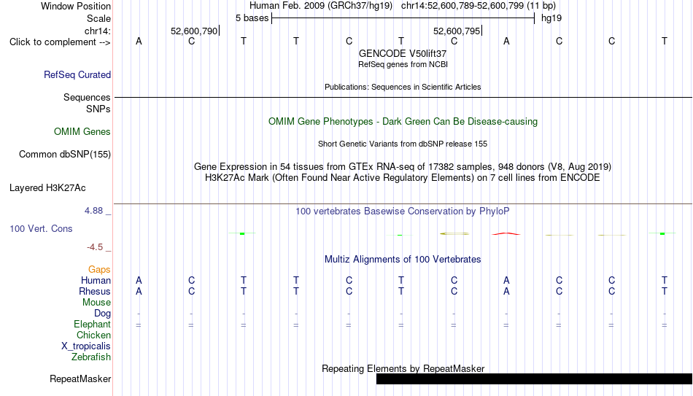
Task: Click the '5 bases' scale label
Action: pyautogui.click(x=252, y=18)
